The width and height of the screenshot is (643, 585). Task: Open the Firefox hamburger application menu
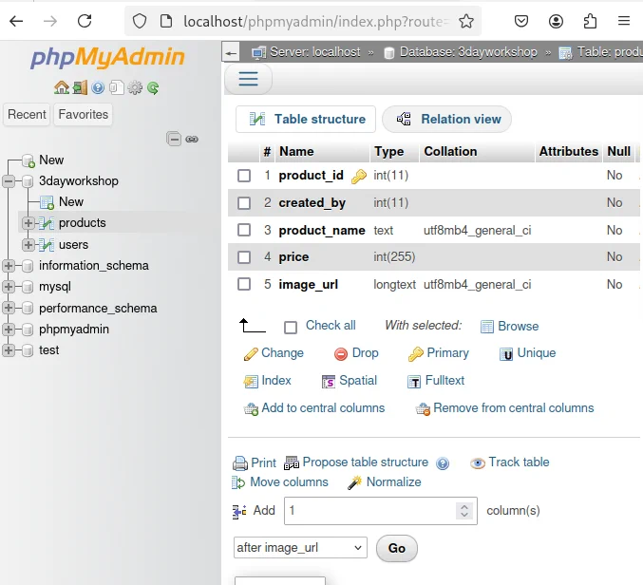624,21
